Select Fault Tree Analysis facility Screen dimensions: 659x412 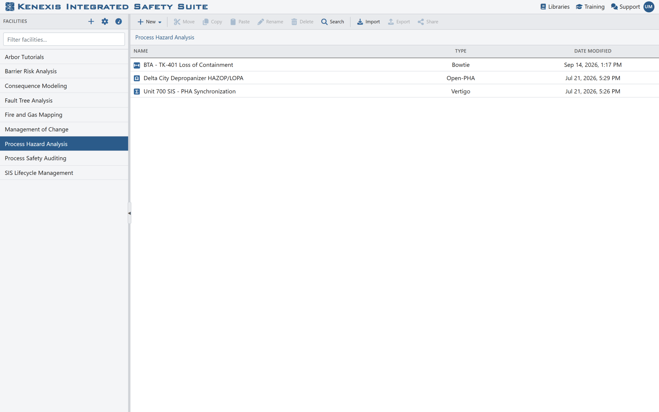pos(64,100)
